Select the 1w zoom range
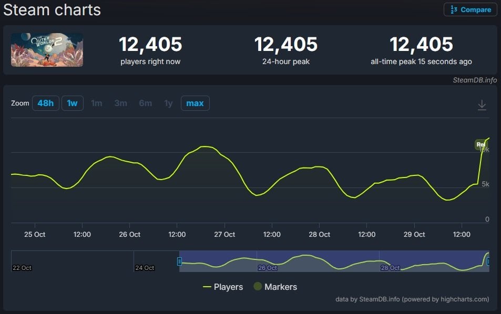 pos(72,103)
